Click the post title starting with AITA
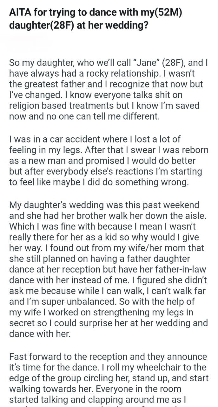This screenshot has height=407, width=218. 95,19
